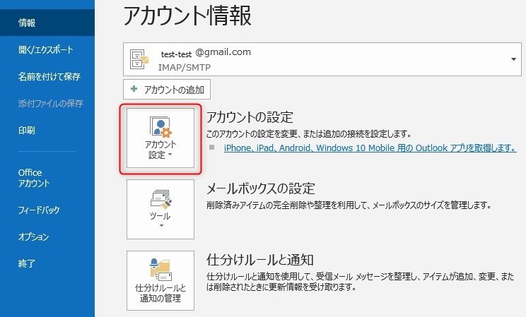The height and width of the screenshot is (317, 526).
Task: Select 印刷 in the backstage menu
Action: 27,131
